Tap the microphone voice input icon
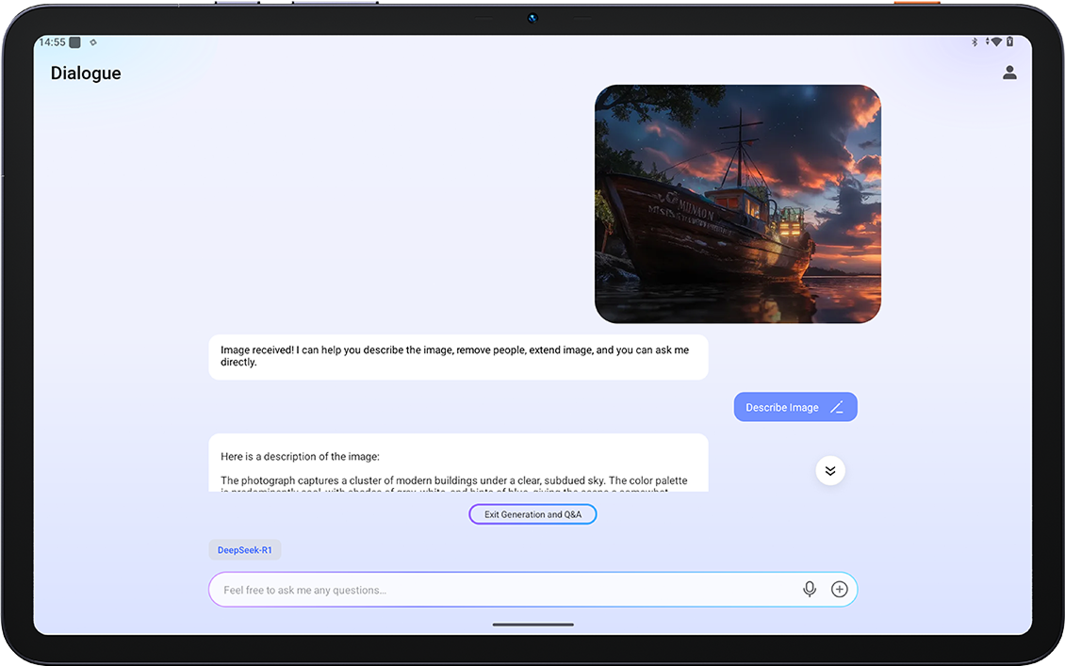The width and height of the screenshot is (1065, 666). point(809,590)
